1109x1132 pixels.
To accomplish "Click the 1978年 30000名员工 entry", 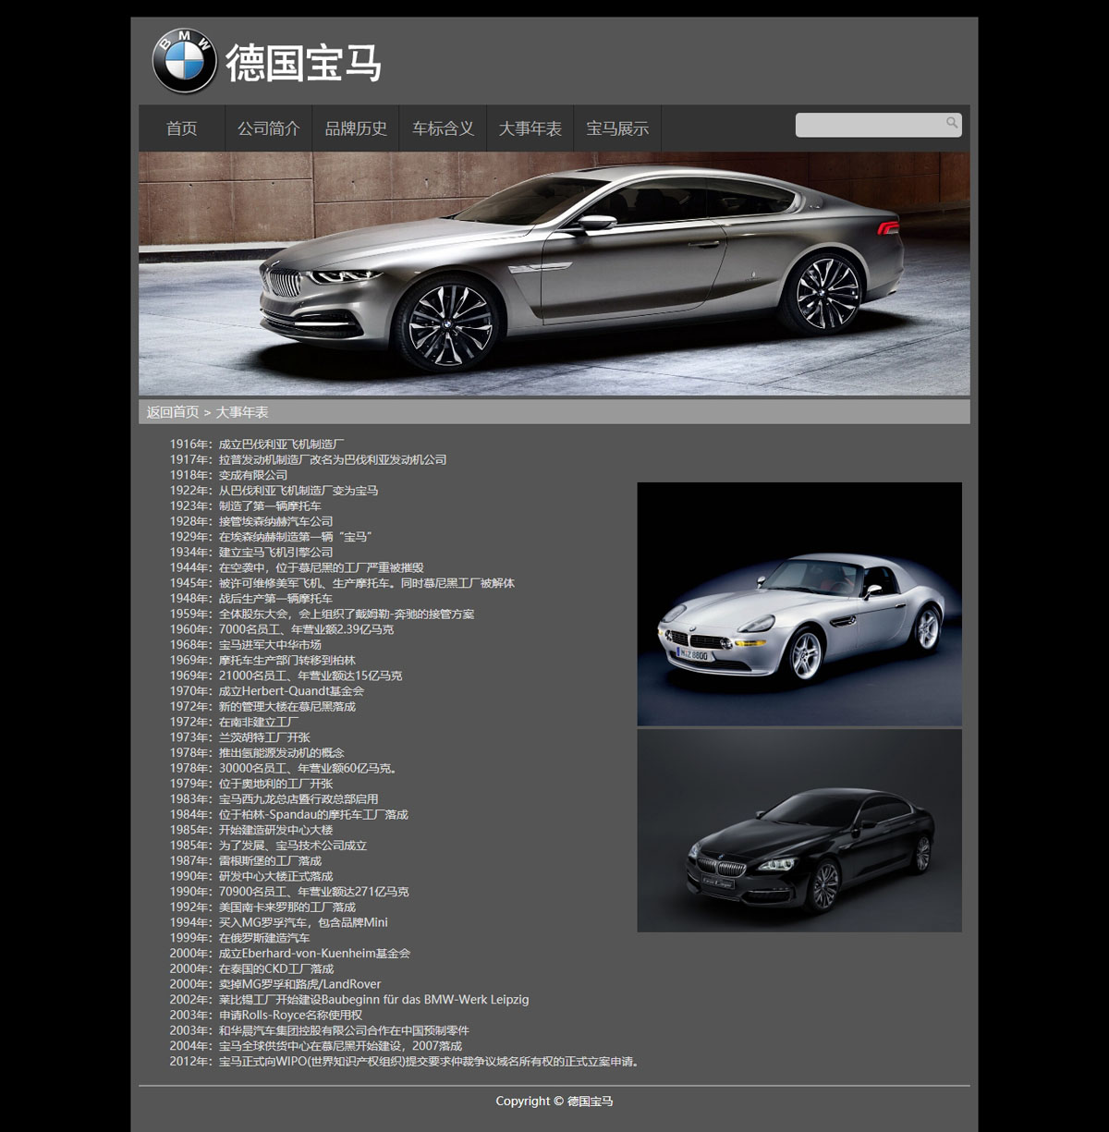I will (285, 768).
